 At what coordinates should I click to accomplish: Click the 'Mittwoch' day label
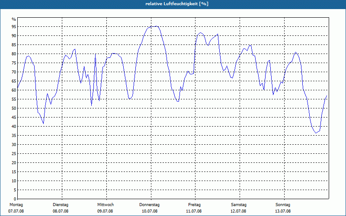[x=106, y=205]
